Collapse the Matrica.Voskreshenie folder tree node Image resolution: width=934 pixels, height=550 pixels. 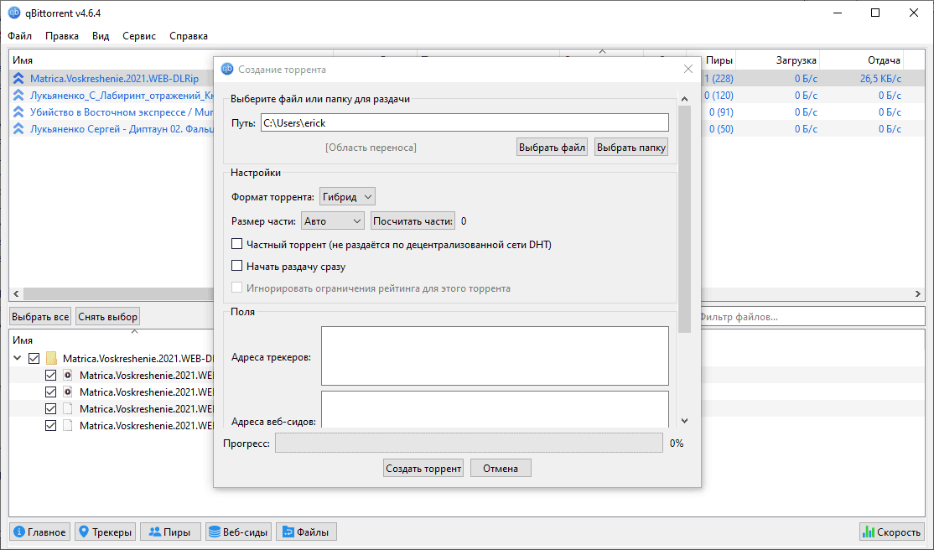[18, 358]
